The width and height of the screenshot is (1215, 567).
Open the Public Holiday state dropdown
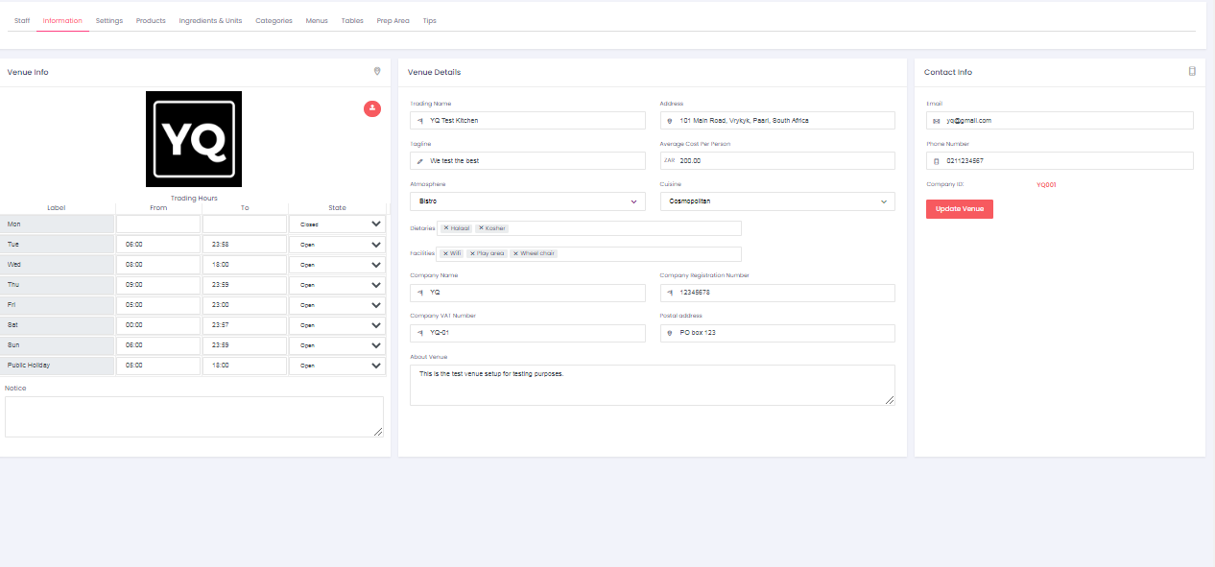pyautogui.click(x=339, y=365)
